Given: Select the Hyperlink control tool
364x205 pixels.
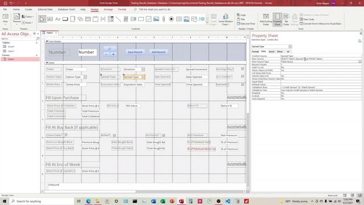Looking at the screenshot, I should [x=80, y=19].
